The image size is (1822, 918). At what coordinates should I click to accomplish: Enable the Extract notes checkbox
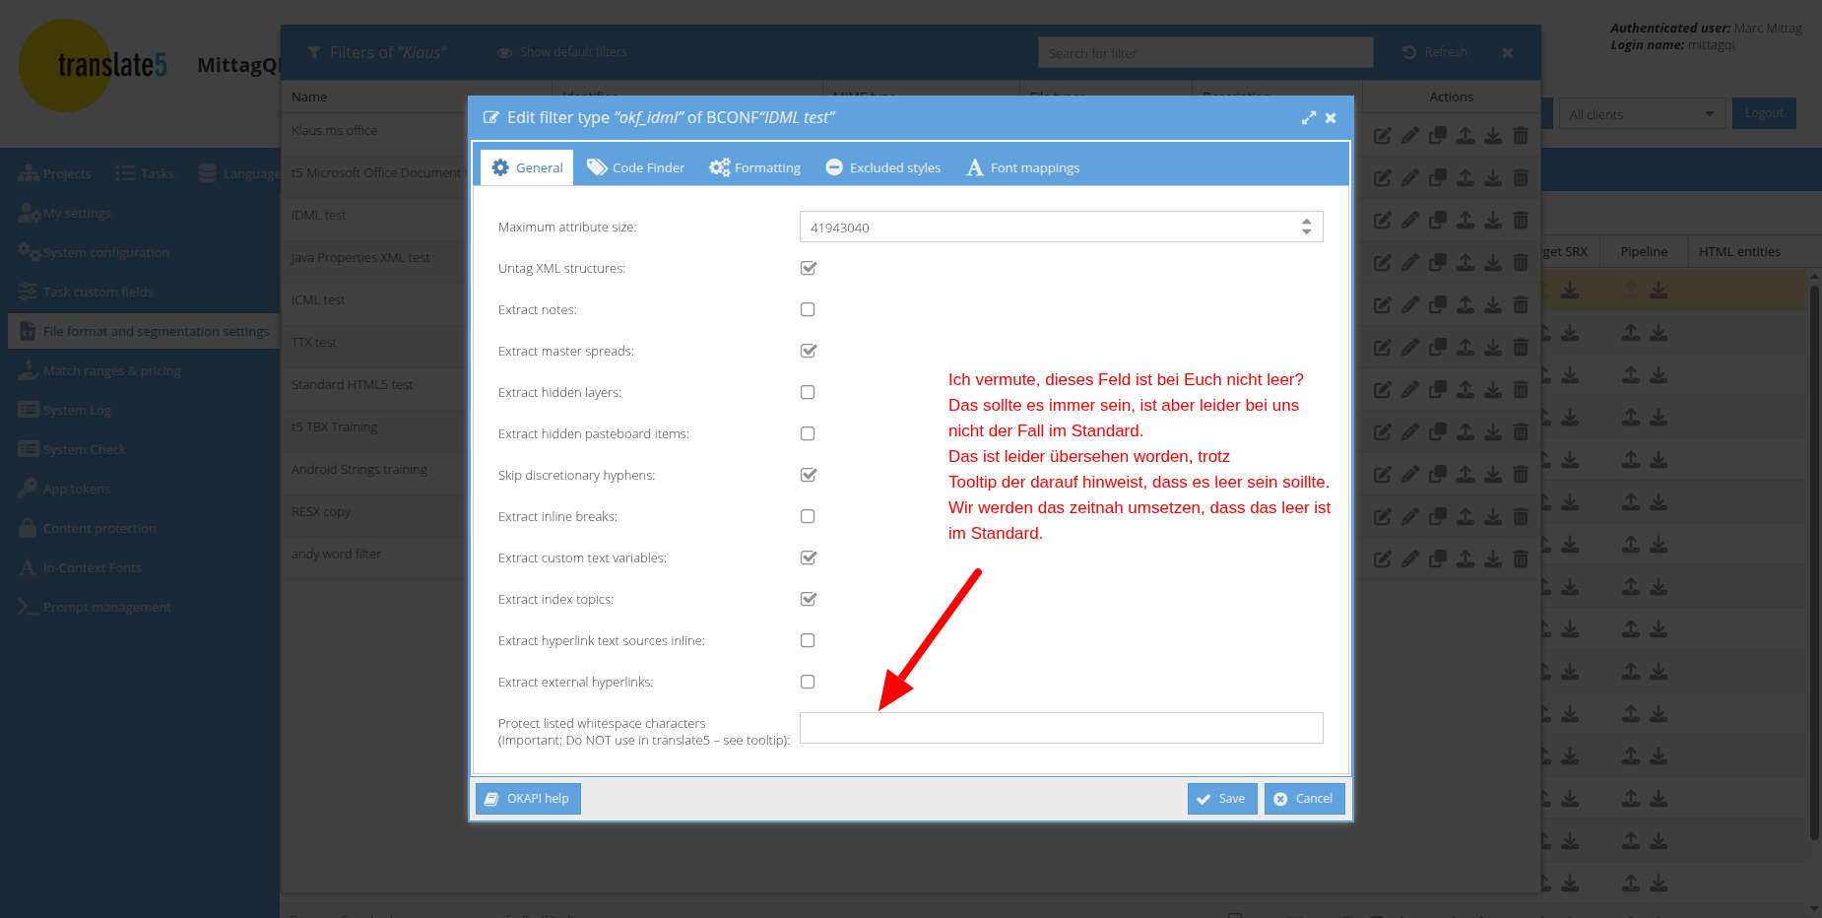[x=808, y=309]
